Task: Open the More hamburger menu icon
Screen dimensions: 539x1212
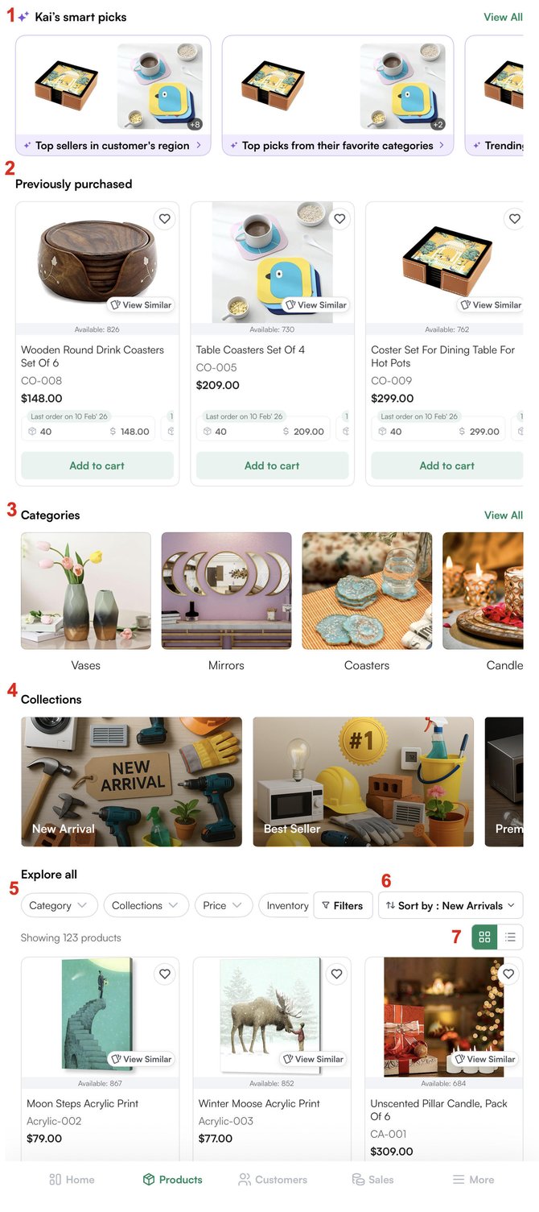Action: point(459,1180)
